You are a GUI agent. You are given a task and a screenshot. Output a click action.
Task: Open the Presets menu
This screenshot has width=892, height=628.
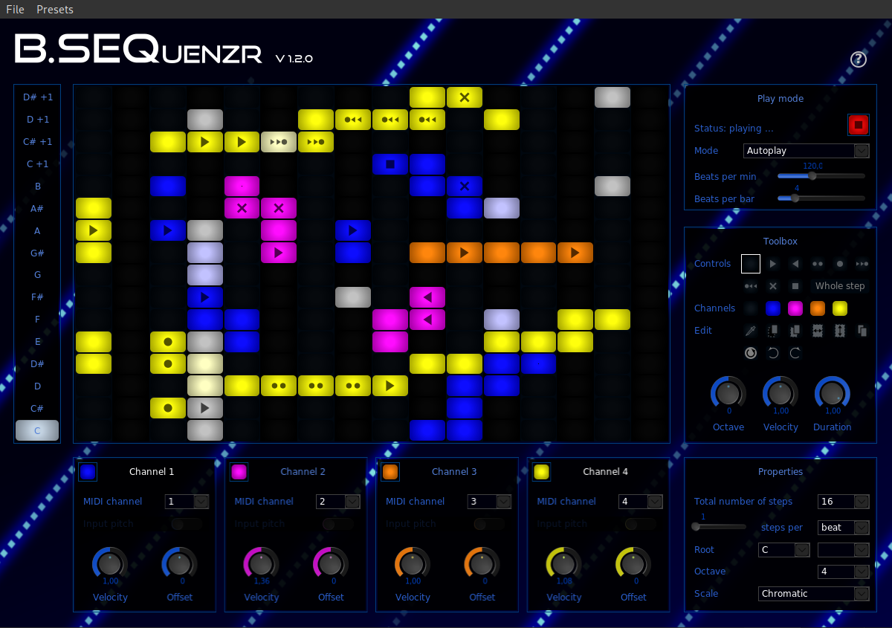(x=55, y=10)
